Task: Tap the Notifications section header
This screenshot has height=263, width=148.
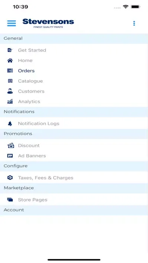Action: 74,112
